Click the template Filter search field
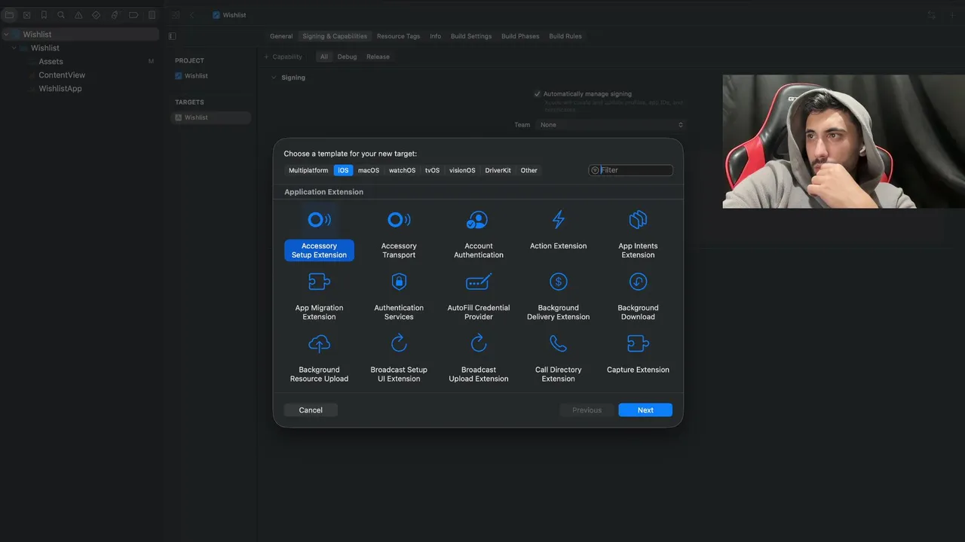This screenshot has height=542, width=965. click(630, 170)
